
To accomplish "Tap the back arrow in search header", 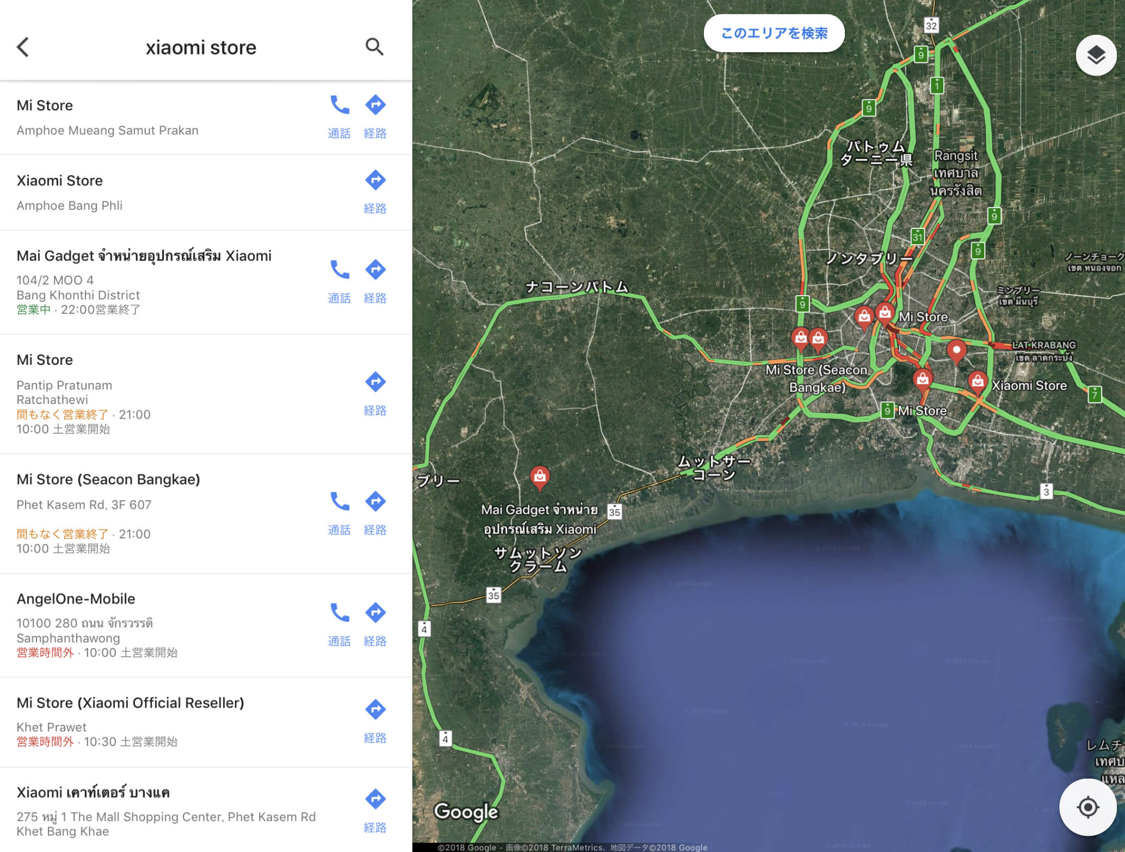I will (23, 47).
